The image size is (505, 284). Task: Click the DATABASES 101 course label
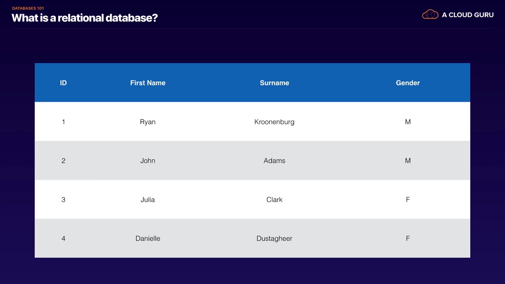click(x=28, y=8)
